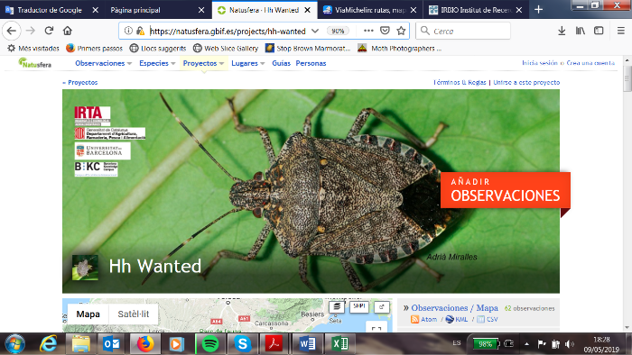Open Excel from the taskbar
The width and height of the screenshot is (632, 355).
339,344
